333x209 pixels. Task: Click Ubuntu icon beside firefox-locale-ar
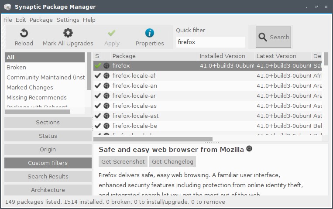(x=106, y=96)
